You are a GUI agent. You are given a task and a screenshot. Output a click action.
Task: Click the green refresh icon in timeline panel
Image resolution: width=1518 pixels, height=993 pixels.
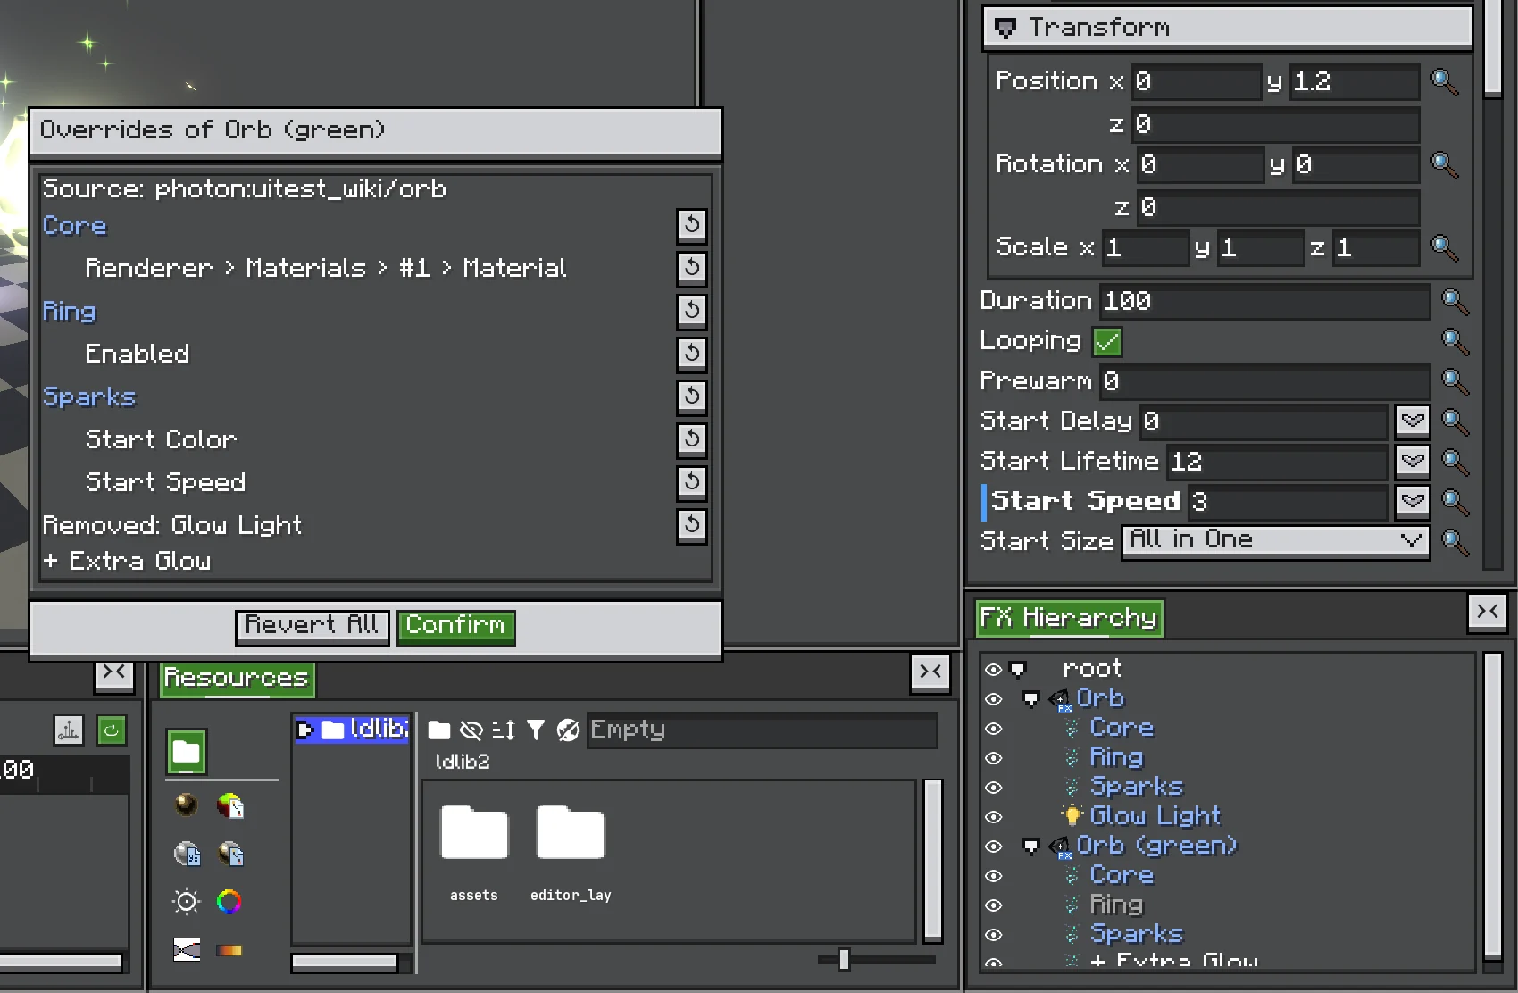pyautogui.click(x=112, y=730)
